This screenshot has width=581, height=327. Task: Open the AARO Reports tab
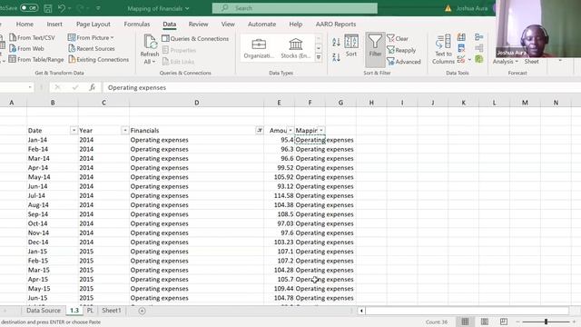(336, 25)
